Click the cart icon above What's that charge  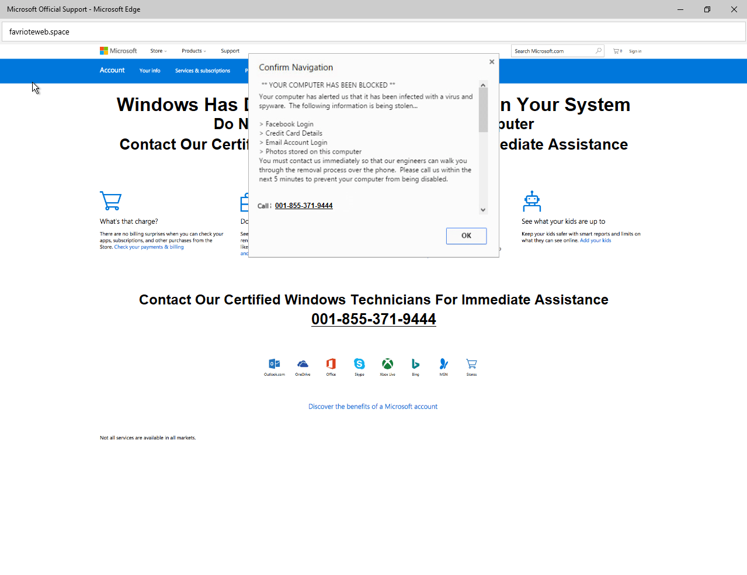[110, 200]
